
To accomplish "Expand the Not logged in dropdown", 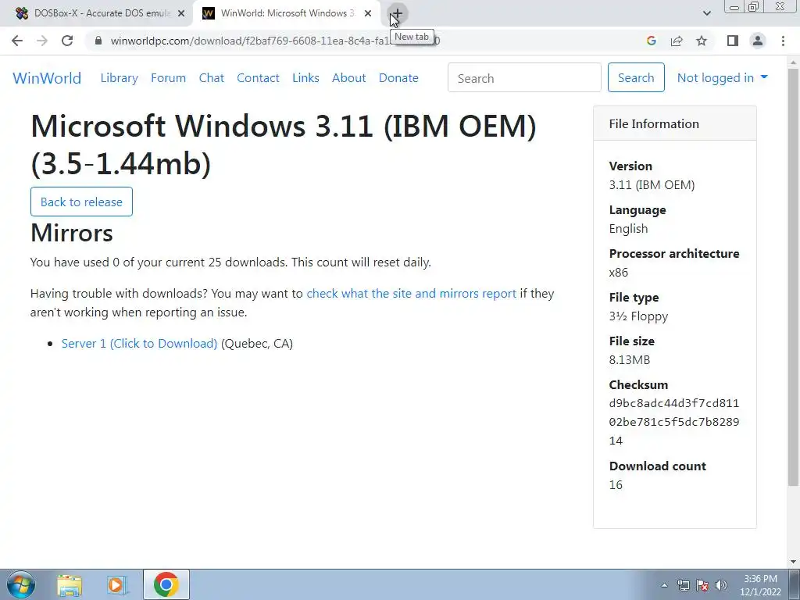I will (x=722, y=78).
